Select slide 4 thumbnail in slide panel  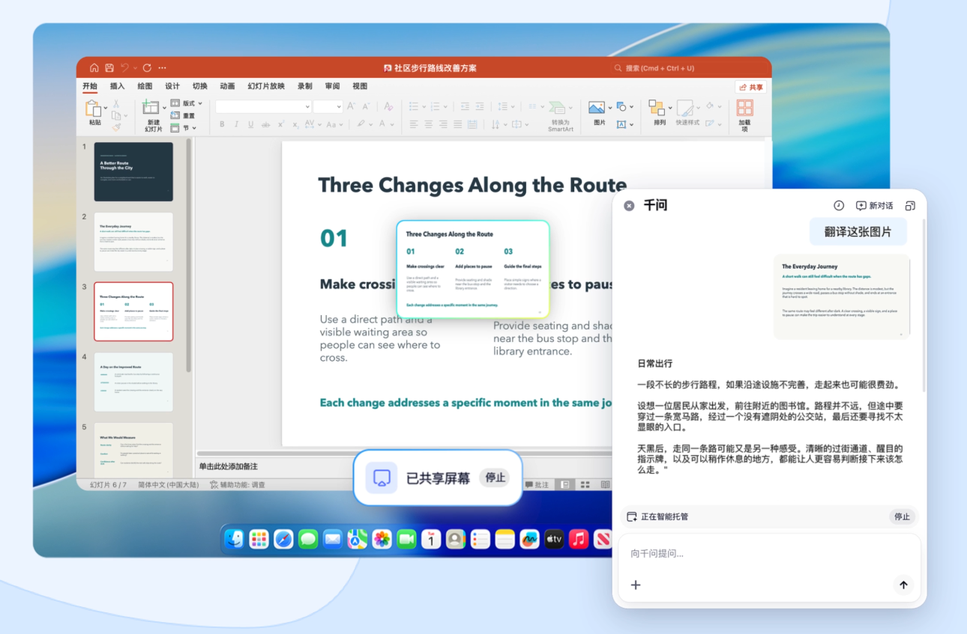pos(133,382)
